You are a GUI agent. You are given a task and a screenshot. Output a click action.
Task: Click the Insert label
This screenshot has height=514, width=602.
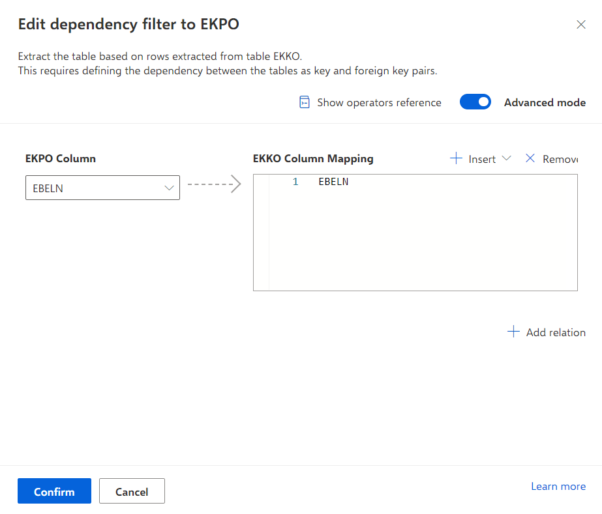click(482, 159)
